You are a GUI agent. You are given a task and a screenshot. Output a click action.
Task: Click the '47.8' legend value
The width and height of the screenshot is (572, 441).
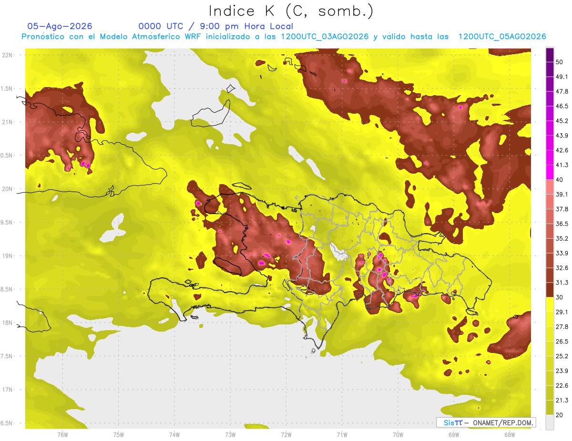click(562, 91)
